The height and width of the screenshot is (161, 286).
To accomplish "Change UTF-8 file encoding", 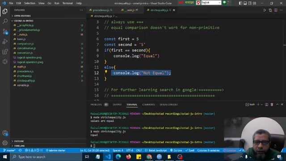I will pyautogui.click(x=130, y=150).
